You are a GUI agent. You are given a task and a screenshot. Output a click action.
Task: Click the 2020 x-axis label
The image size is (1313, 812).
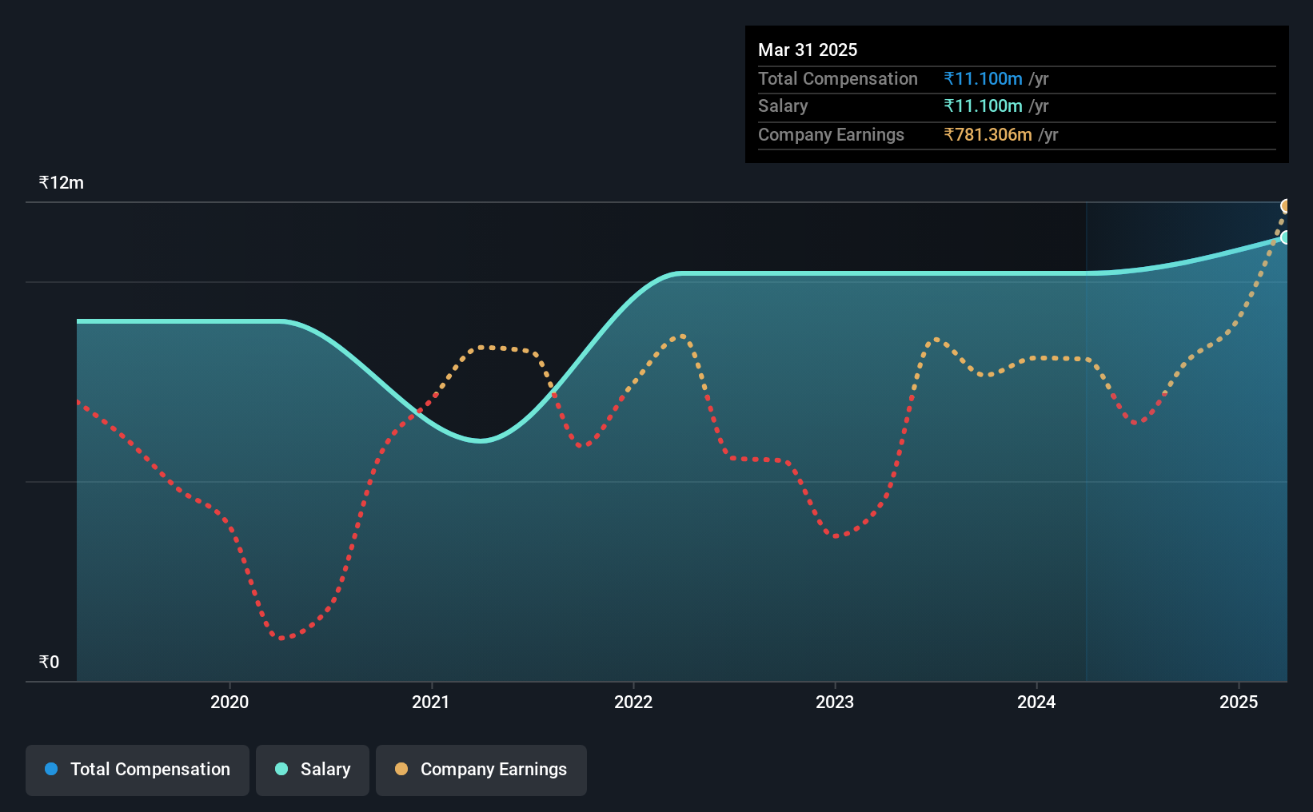[x=229, y=702]
